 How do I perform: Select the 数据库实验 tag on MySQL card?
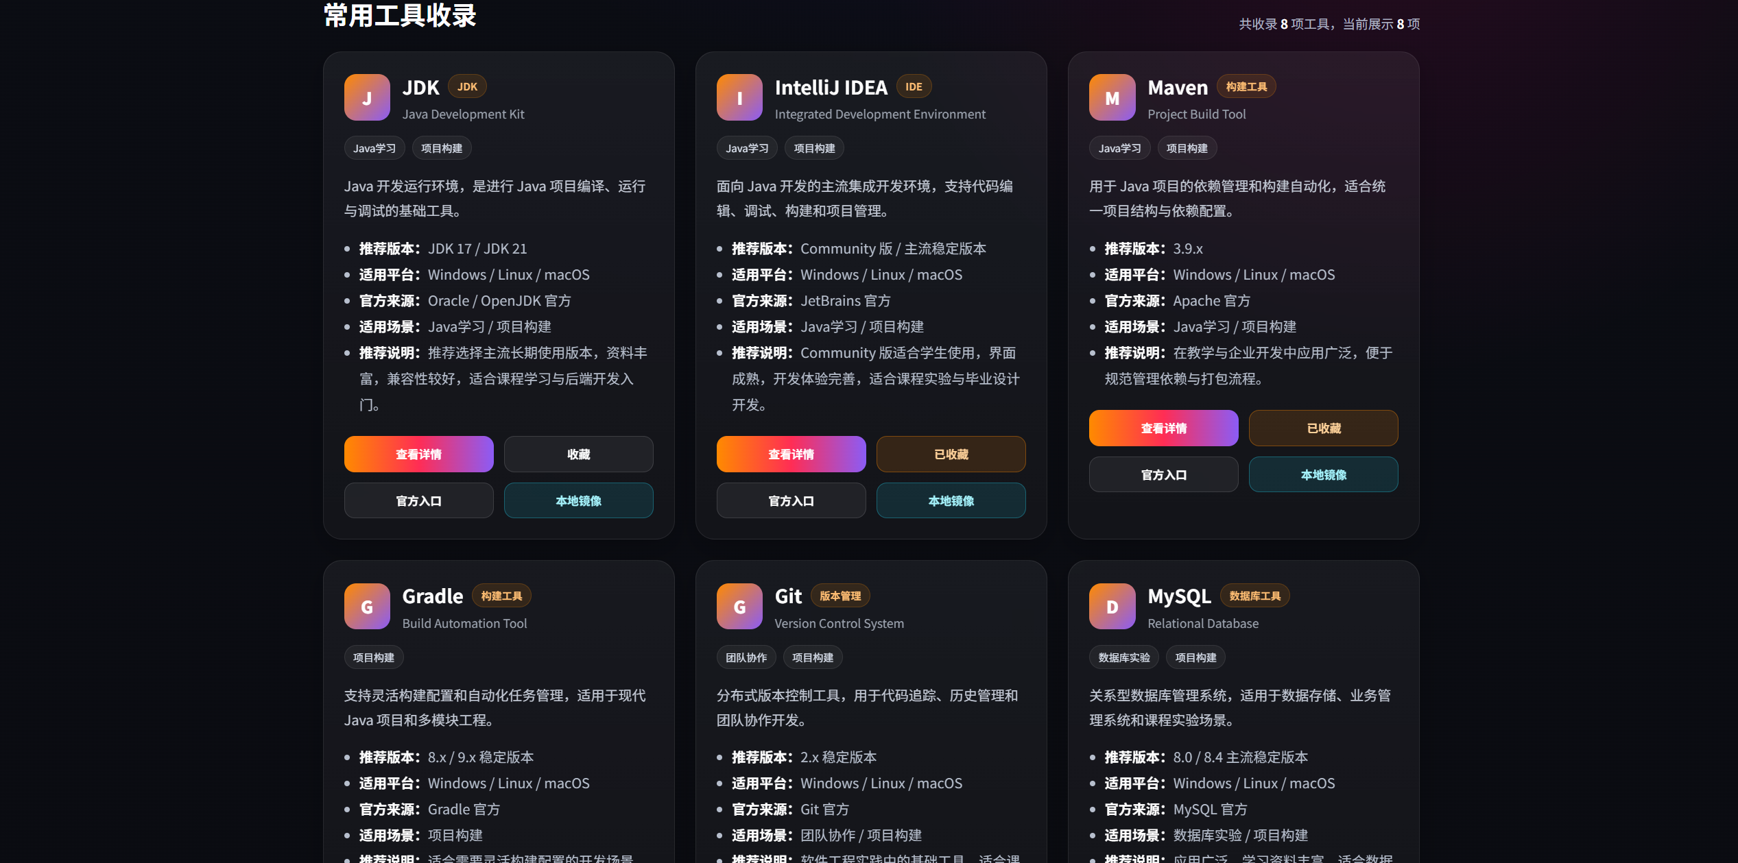[1124, 657]
